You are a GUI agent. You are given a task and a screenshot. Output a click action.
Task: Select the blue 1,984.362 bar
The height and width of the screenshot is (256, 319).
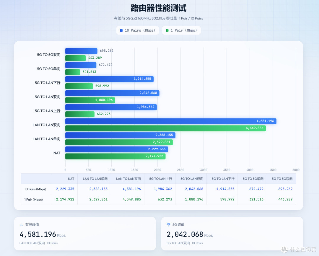[x=111, y=107]
